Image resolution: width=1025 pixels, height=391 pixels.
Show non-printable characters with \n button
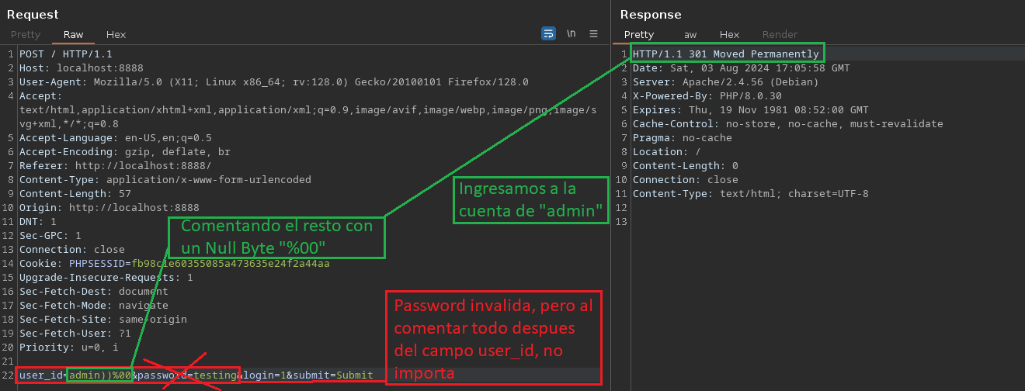tap(572, 34)
